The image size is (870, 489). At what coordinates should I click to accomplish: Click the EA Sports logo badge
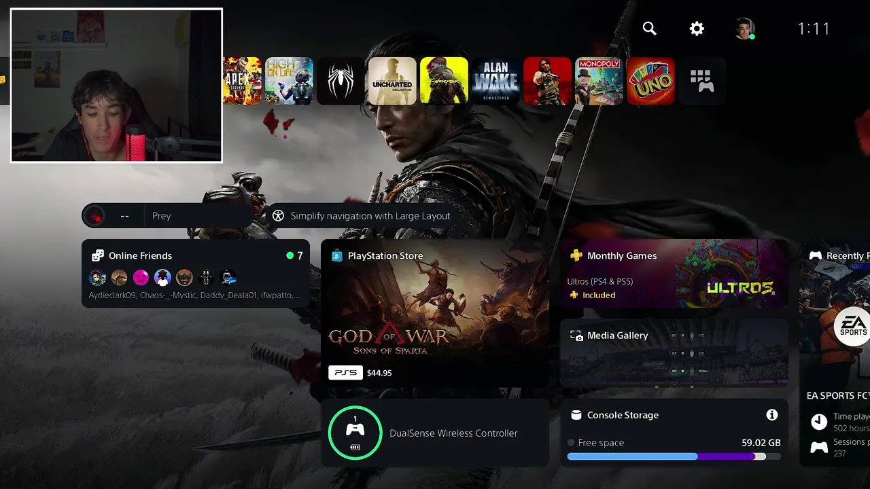(x=853, y=327)
